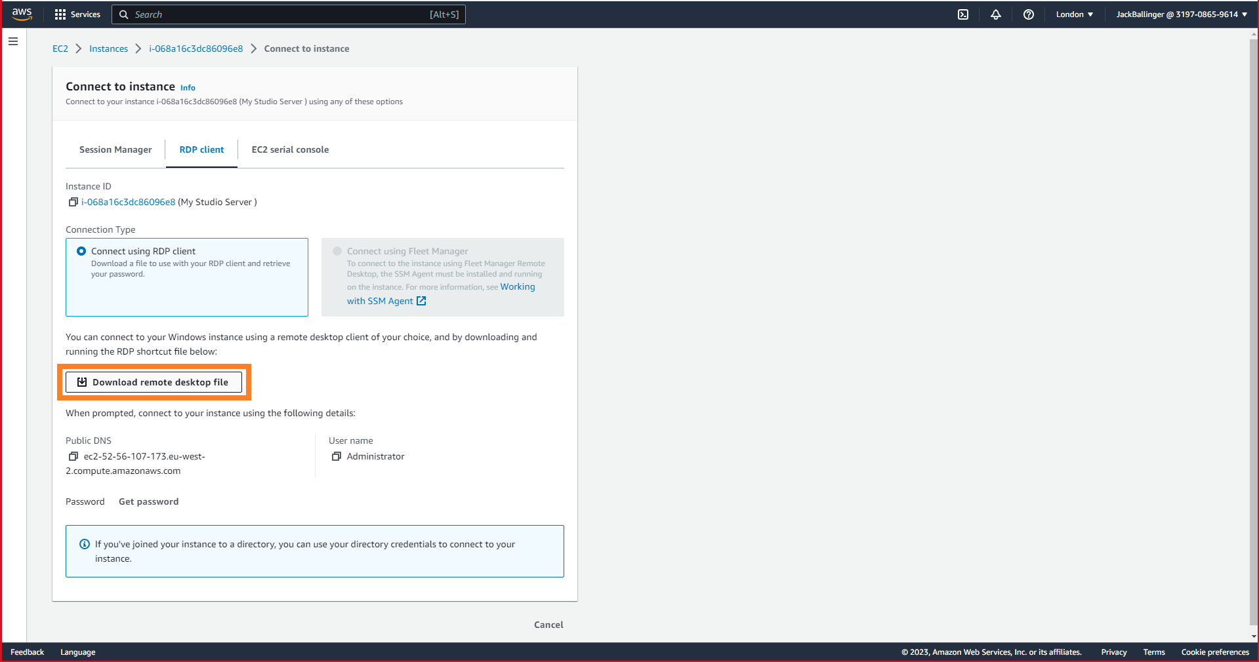1259x662 pixels.
Task: Copy the Instance ID using copy icon
Action: pyautogui.click(x=73, y=202)
